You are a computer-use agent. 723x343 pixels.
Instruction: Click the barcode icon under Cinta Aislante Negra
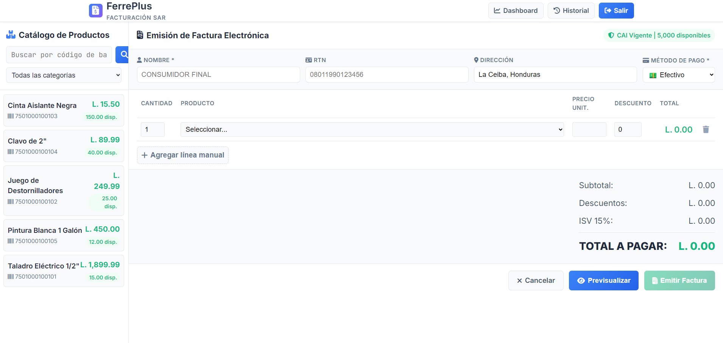(x=11, y=116)
